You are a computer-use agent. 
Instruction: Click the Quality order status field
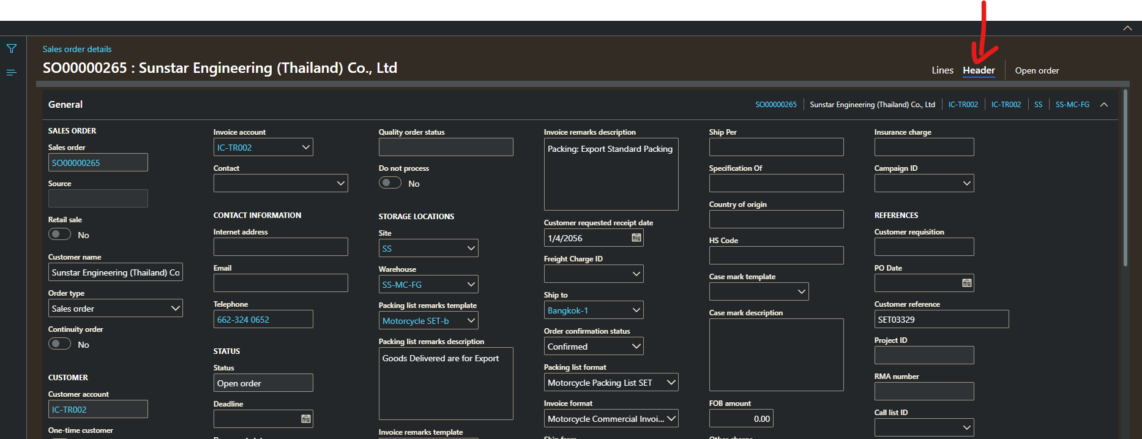(x=446, y=147)
